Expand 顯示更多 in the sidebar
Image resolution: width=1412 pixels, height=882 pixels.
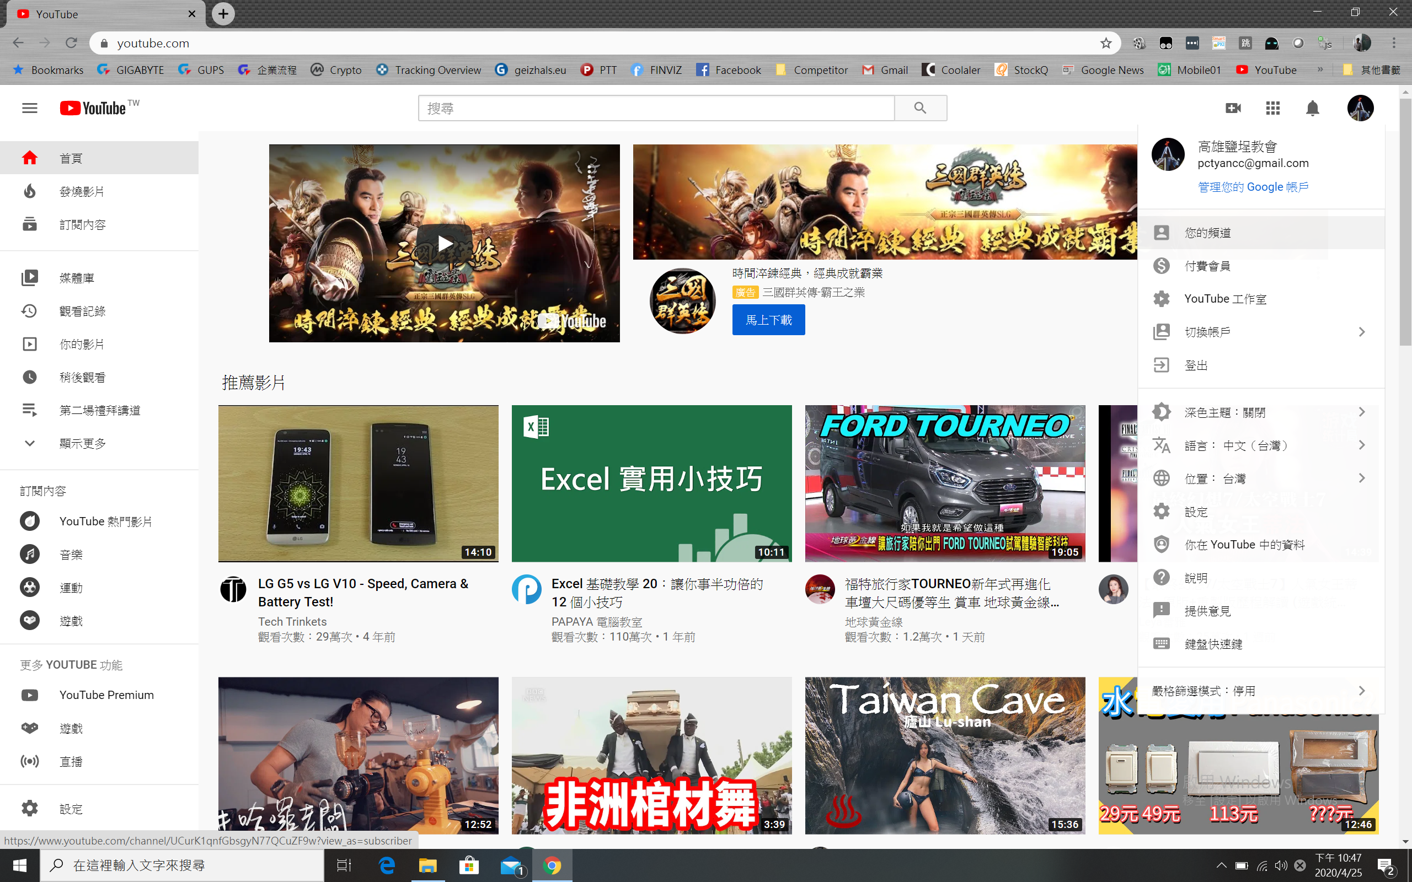(82, 443)
